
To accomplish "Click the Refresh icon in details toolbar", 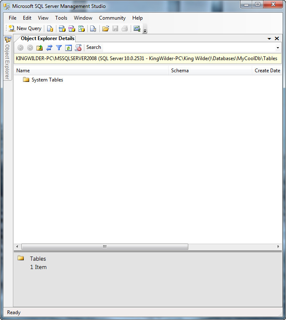I will coord(68,48).
